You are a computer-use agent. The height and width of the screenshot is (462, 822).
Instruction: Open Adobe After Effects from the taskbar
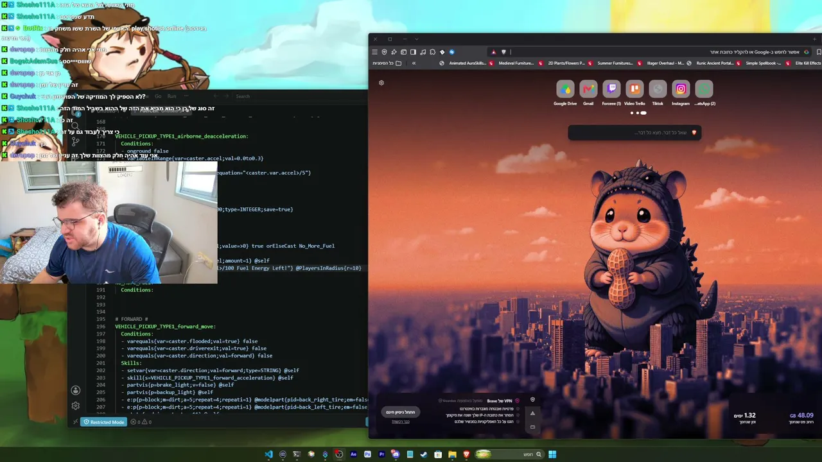click(x=353, y=454)
